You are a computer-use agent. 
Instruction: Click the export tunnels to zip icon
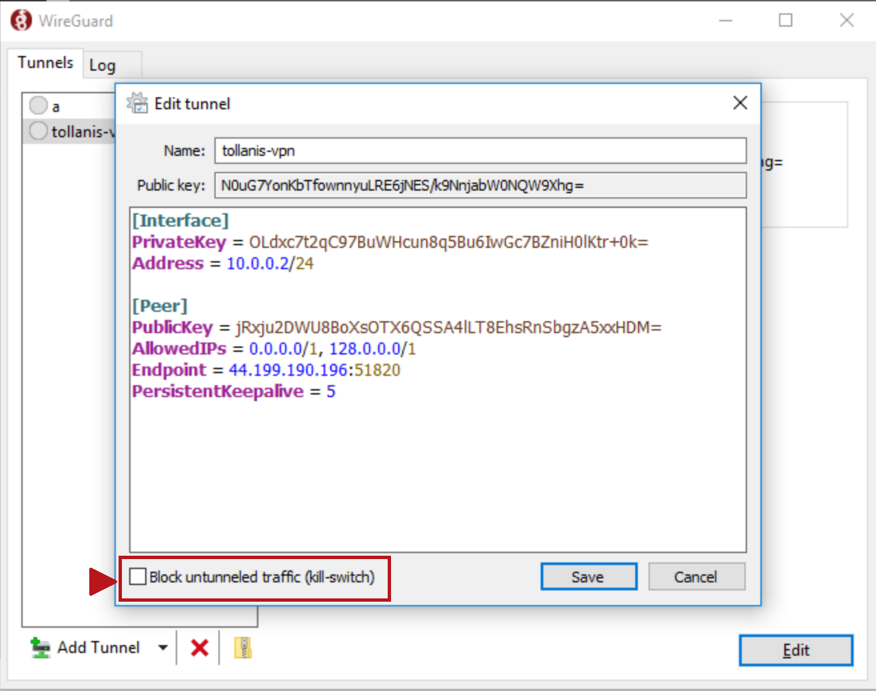coord(242,648)
